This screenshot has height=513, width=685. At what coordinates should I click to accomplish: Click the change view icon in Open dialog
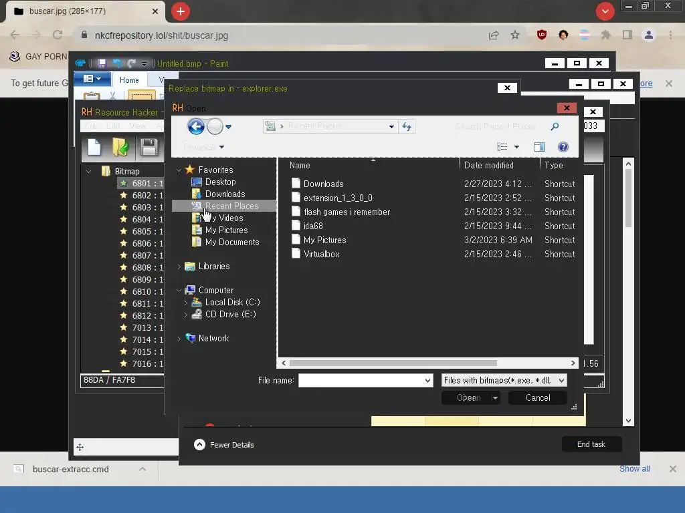point(502,147)
